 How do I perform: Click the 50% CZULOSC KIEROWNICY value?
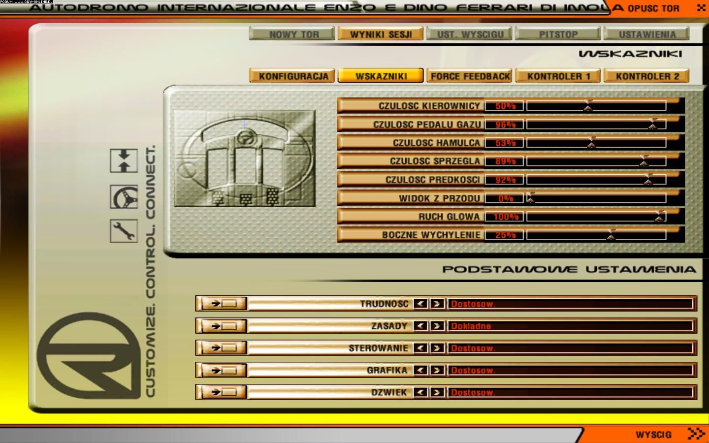(505, 106)
